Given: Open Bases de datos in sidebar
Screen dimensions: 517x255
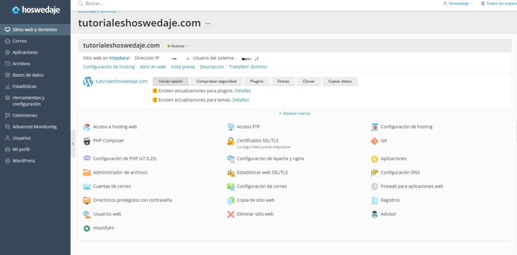Looking at the screenshot, I should 35,75.
